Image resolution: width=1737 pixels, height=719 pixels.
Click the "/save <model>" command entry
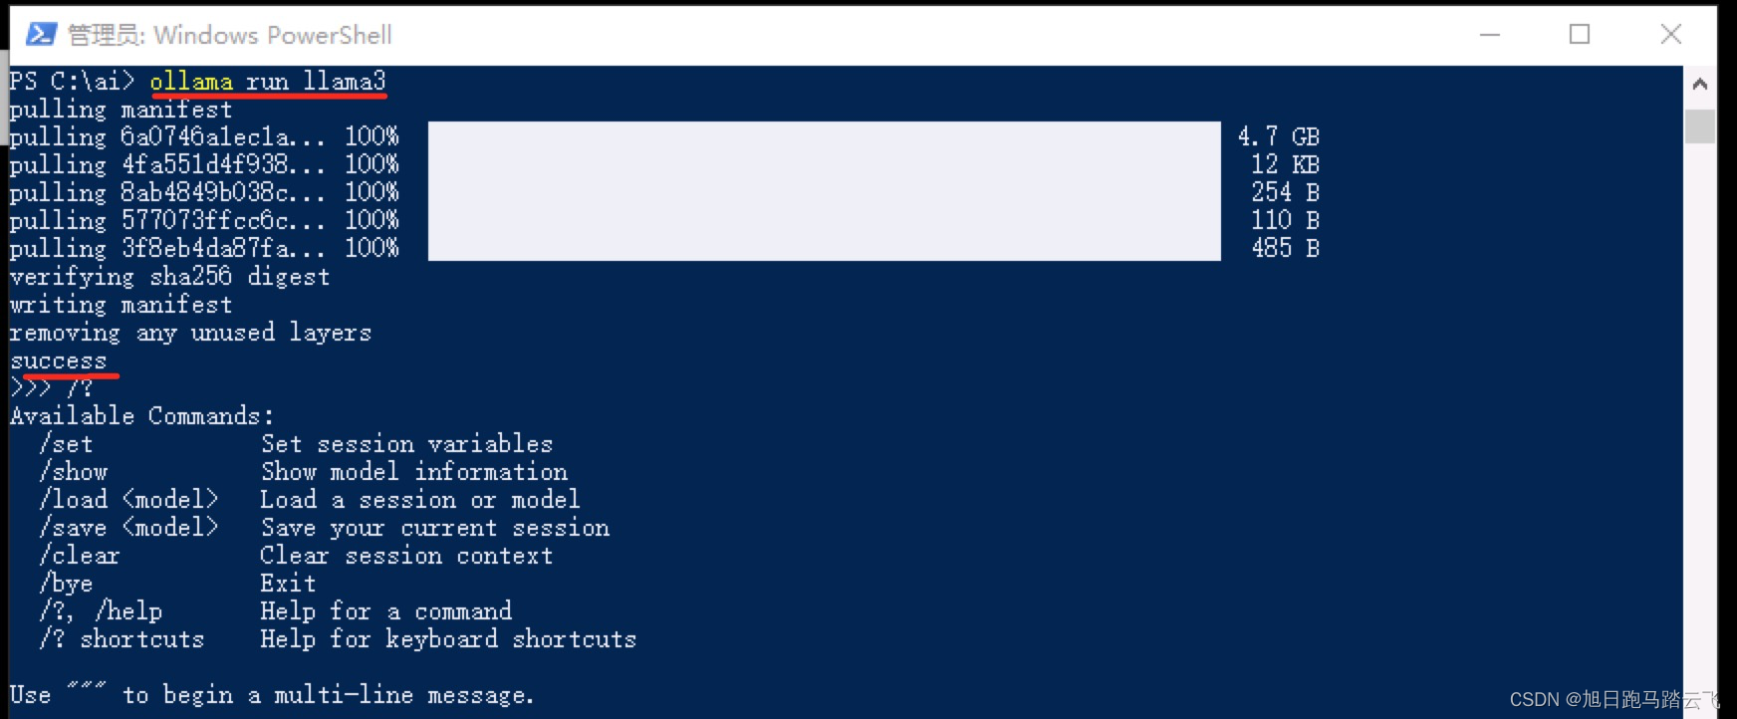coord(128,528)
